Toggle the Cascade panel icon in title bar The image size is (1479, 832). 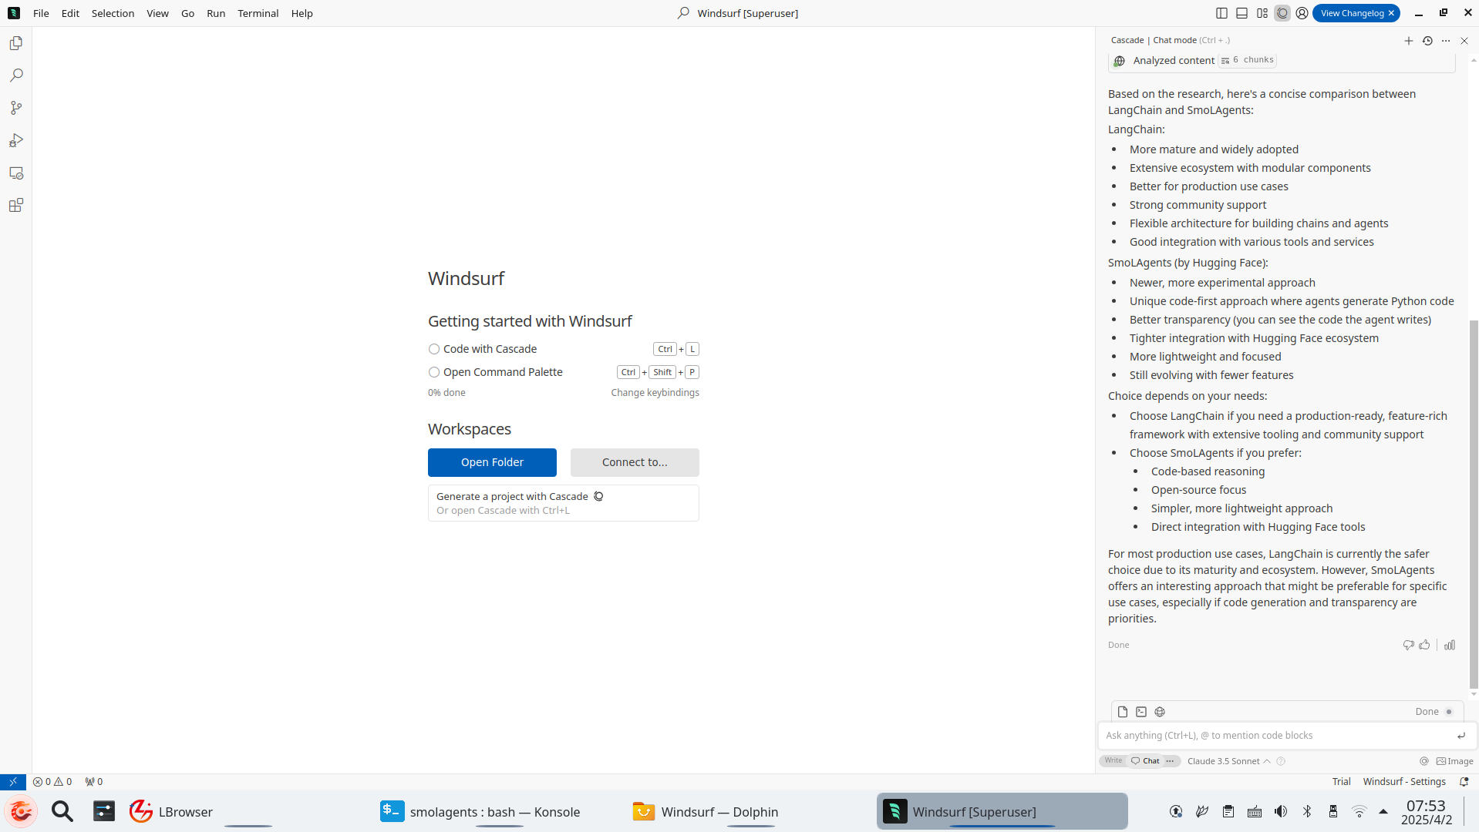[1282, 13]
